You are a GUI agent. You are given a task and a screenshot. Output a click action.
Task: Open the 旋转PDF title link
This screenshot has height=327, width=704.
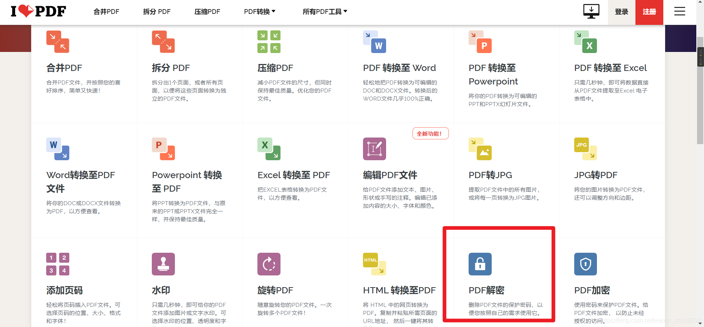[x=275, y=290]
